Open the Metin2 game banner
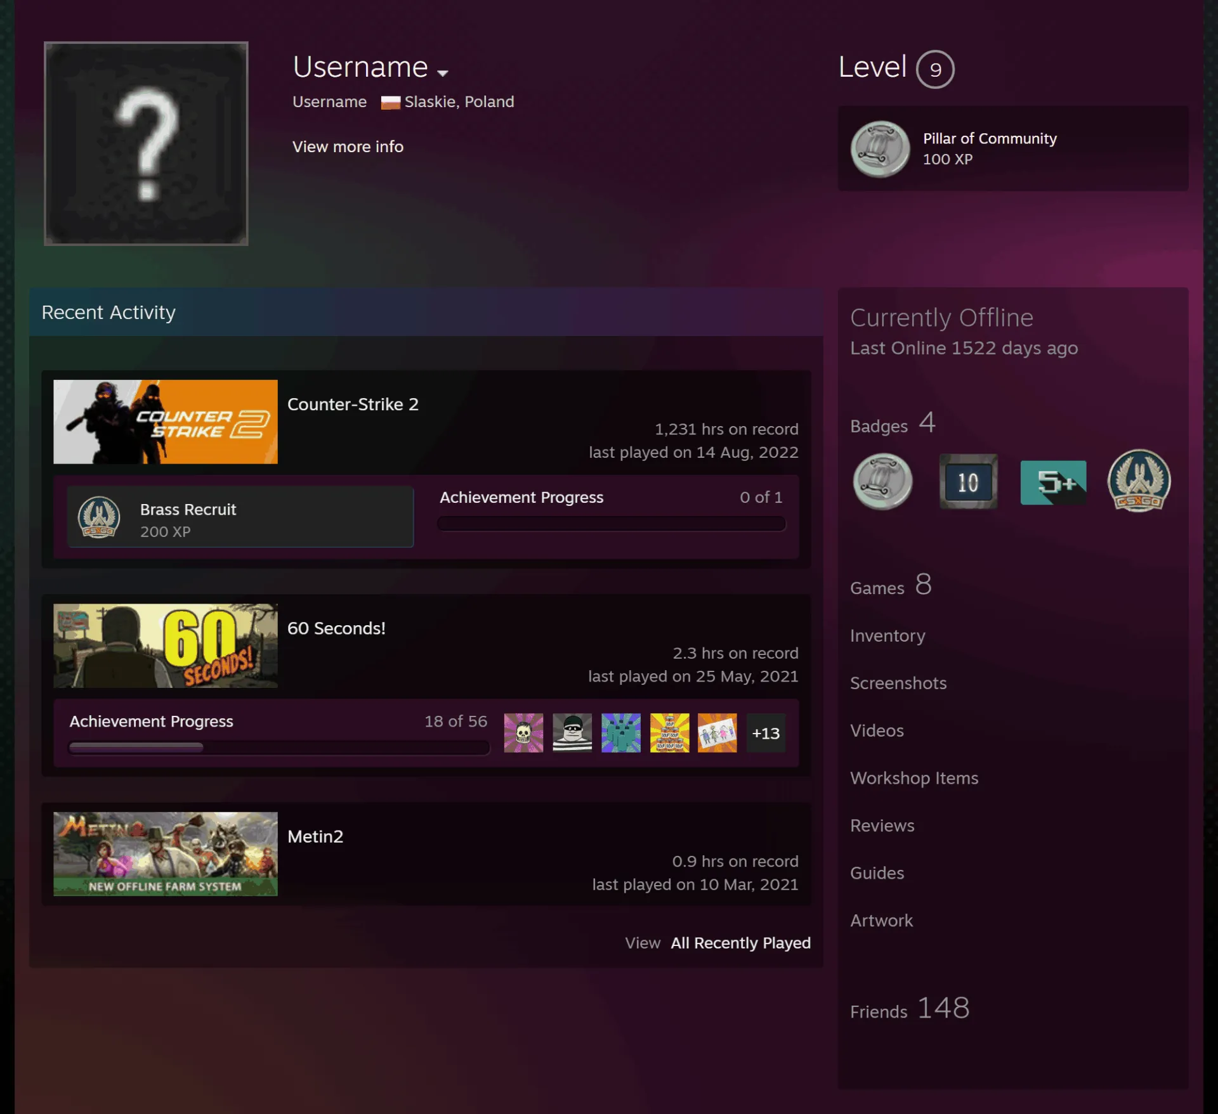1218x1114 pixels. click(166, 853)
